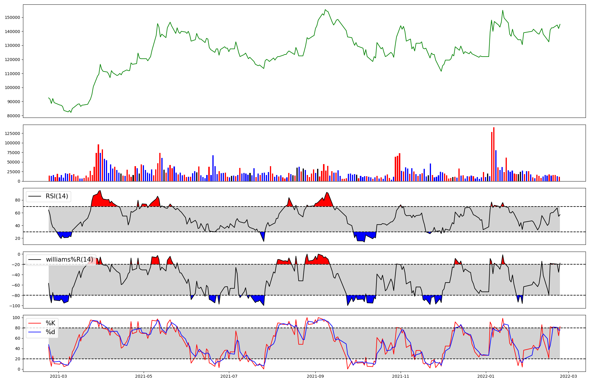Click the 2021-03 x-axis date label
590x383 pixels.
point(58,376)
